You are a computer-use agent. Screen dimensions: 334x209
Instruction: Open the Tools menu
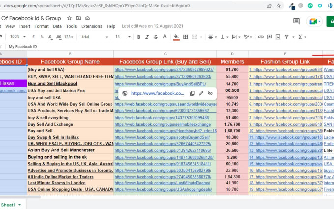71,26
